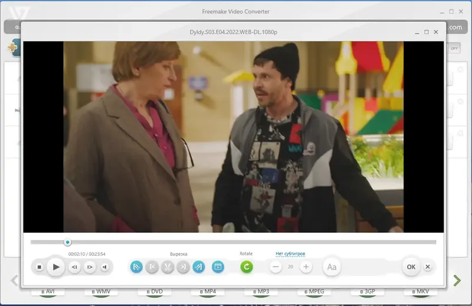Image resolution: width=472 pixels, height=306 pixels.
Task: Maximize the main Freemake Video Converter window
Action: [451, 11]
